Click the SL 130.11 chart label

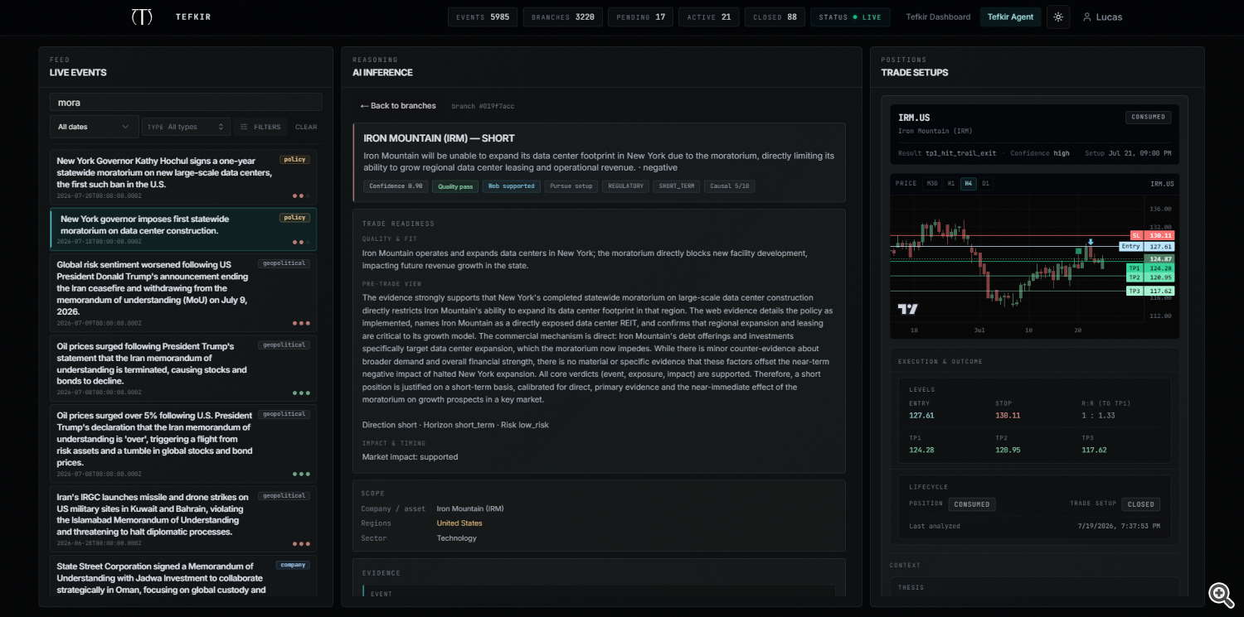pos(1152,235)
